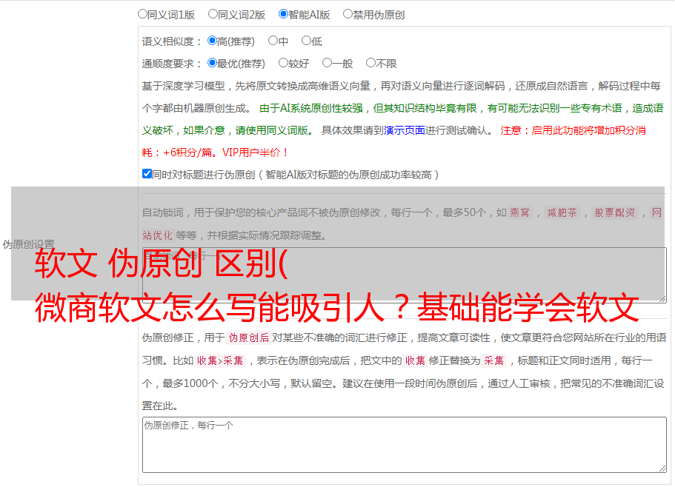This screenshot has width=675, height=487.
Task: Select 禁用伪原创 radio option
Action: pos(348,14)
